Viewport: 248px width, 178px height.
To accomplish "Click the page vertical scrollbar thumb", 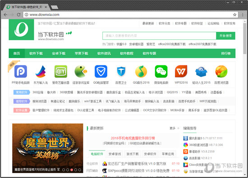I will (245, 39).
